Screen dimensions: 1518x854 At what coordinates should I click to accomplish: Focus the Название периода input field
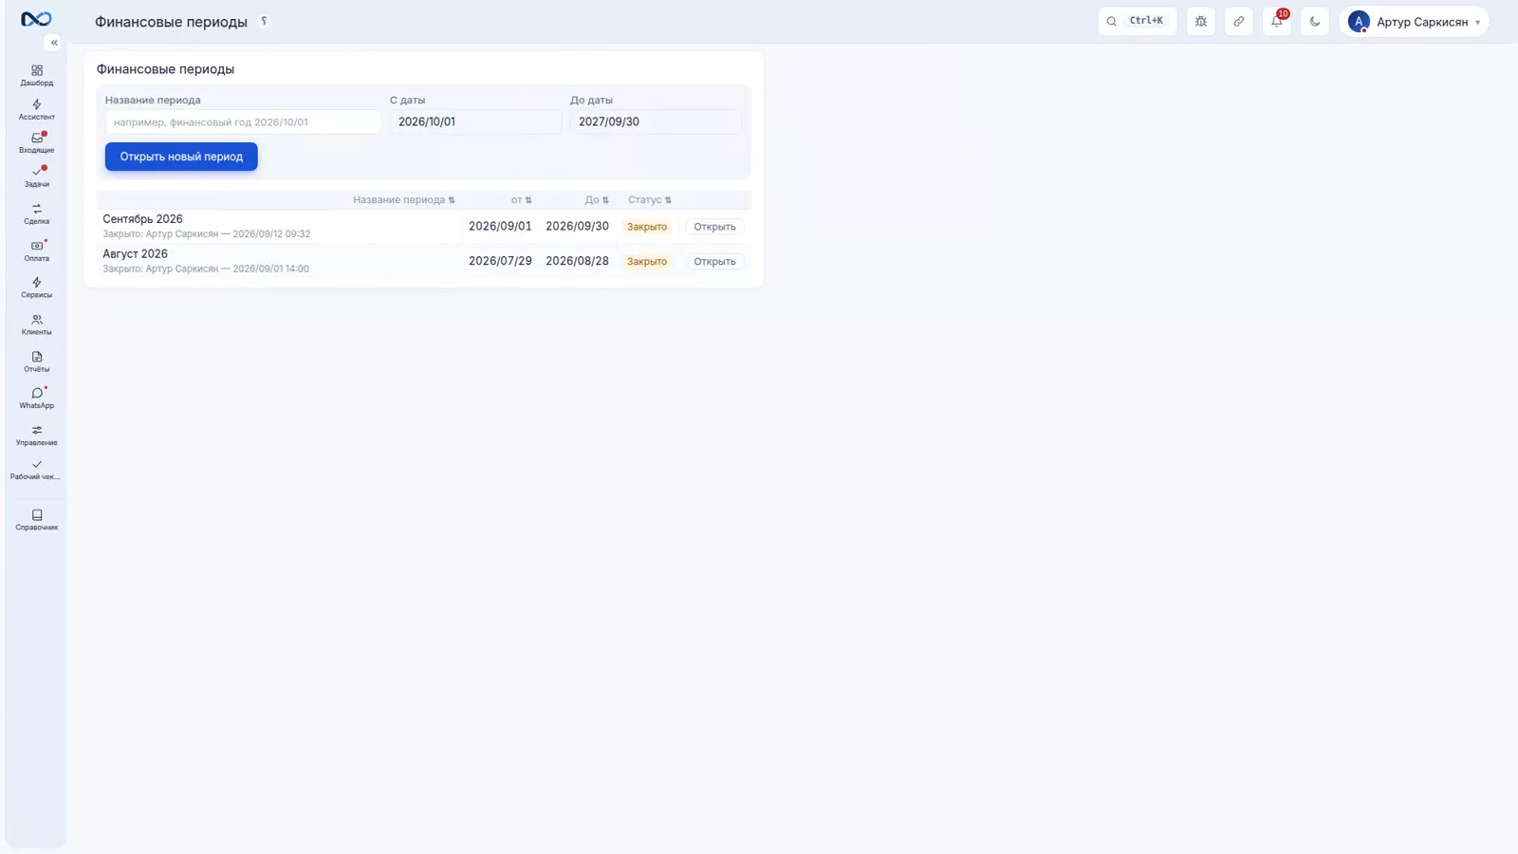(x=243, y=121)
